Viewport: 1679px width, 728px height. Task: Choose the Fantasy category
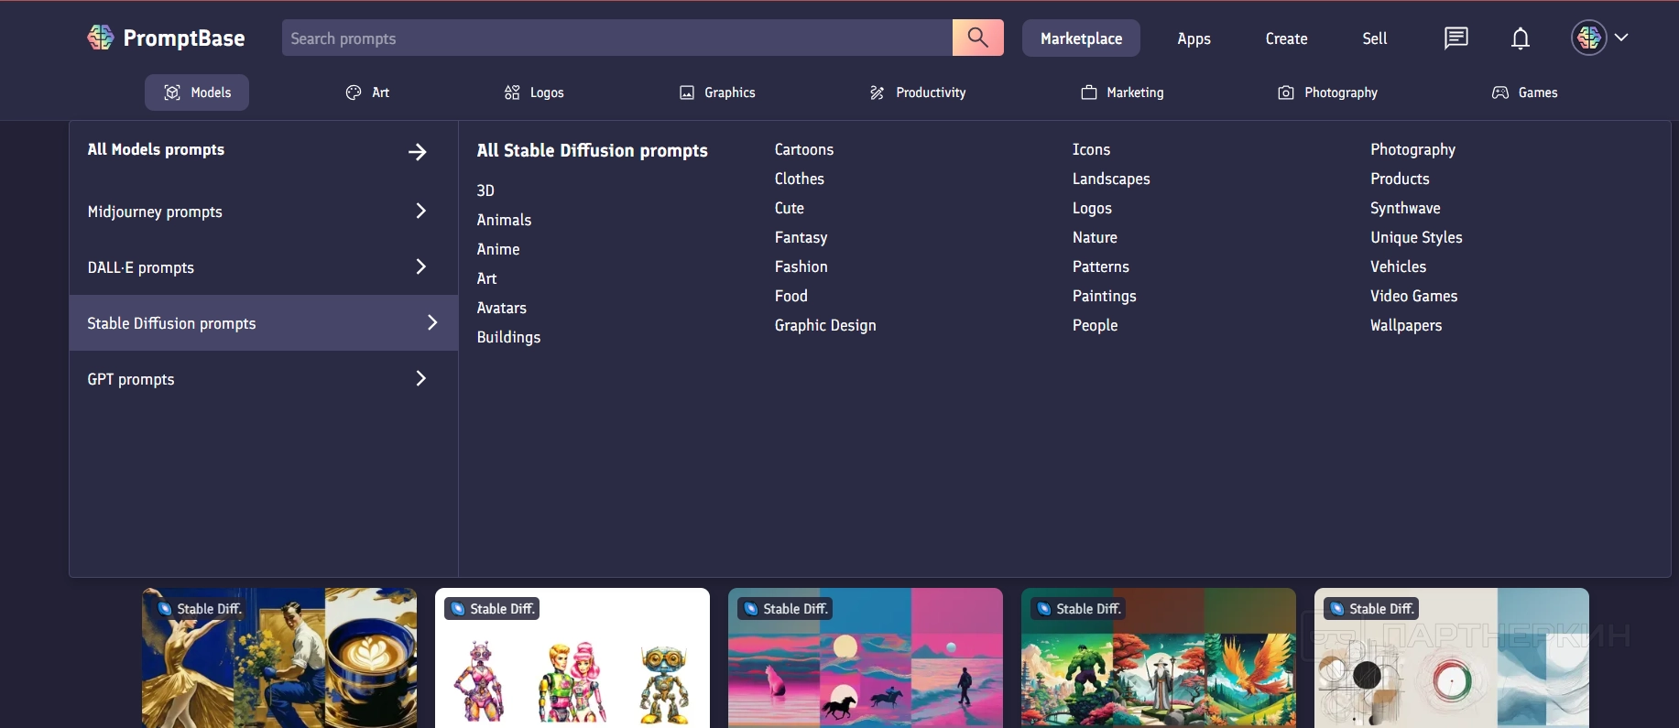[x=801, y=237]
